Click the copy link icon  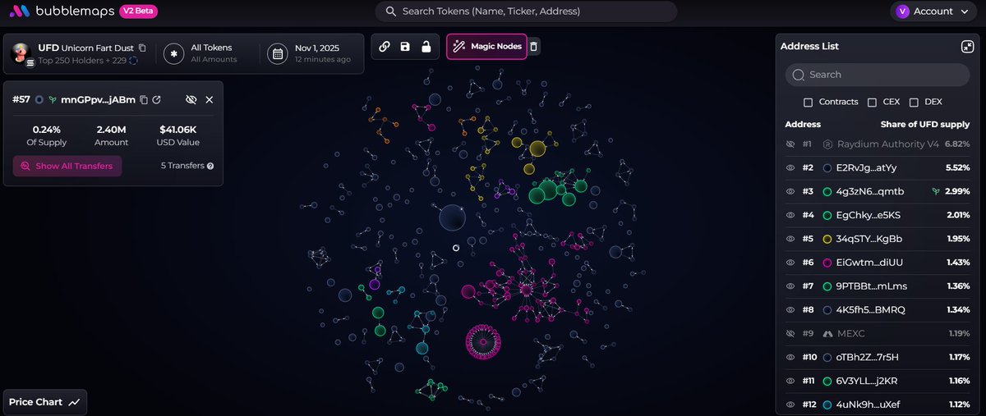pyautogui.click(x=385, y=47)
